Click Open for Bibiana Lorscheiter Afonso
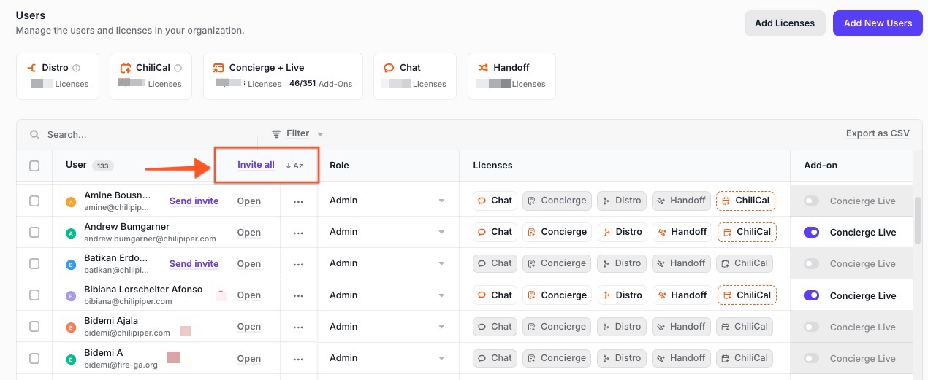 [249, 295]
